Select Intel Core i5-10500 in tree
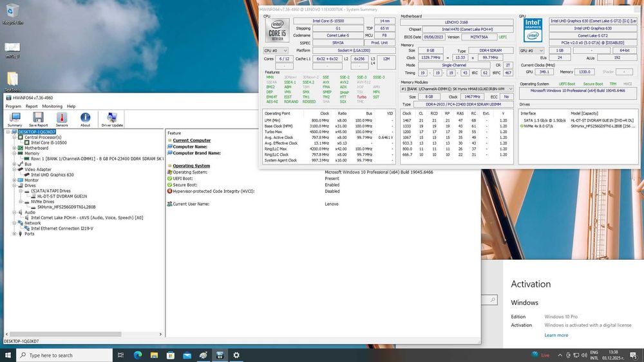 pos(48,143)
